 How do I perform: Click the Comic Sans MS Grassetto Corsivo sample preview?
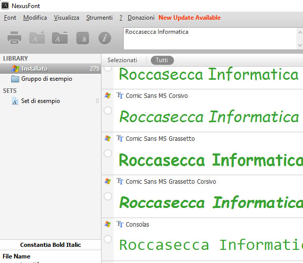coord(211,202)
